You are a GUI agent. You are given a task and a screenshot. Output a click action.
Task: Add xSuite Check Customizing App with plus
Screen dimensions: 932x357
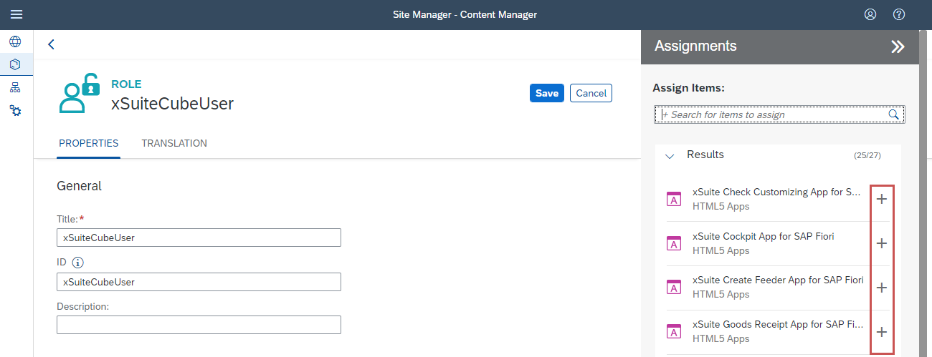tap(882, 199)
